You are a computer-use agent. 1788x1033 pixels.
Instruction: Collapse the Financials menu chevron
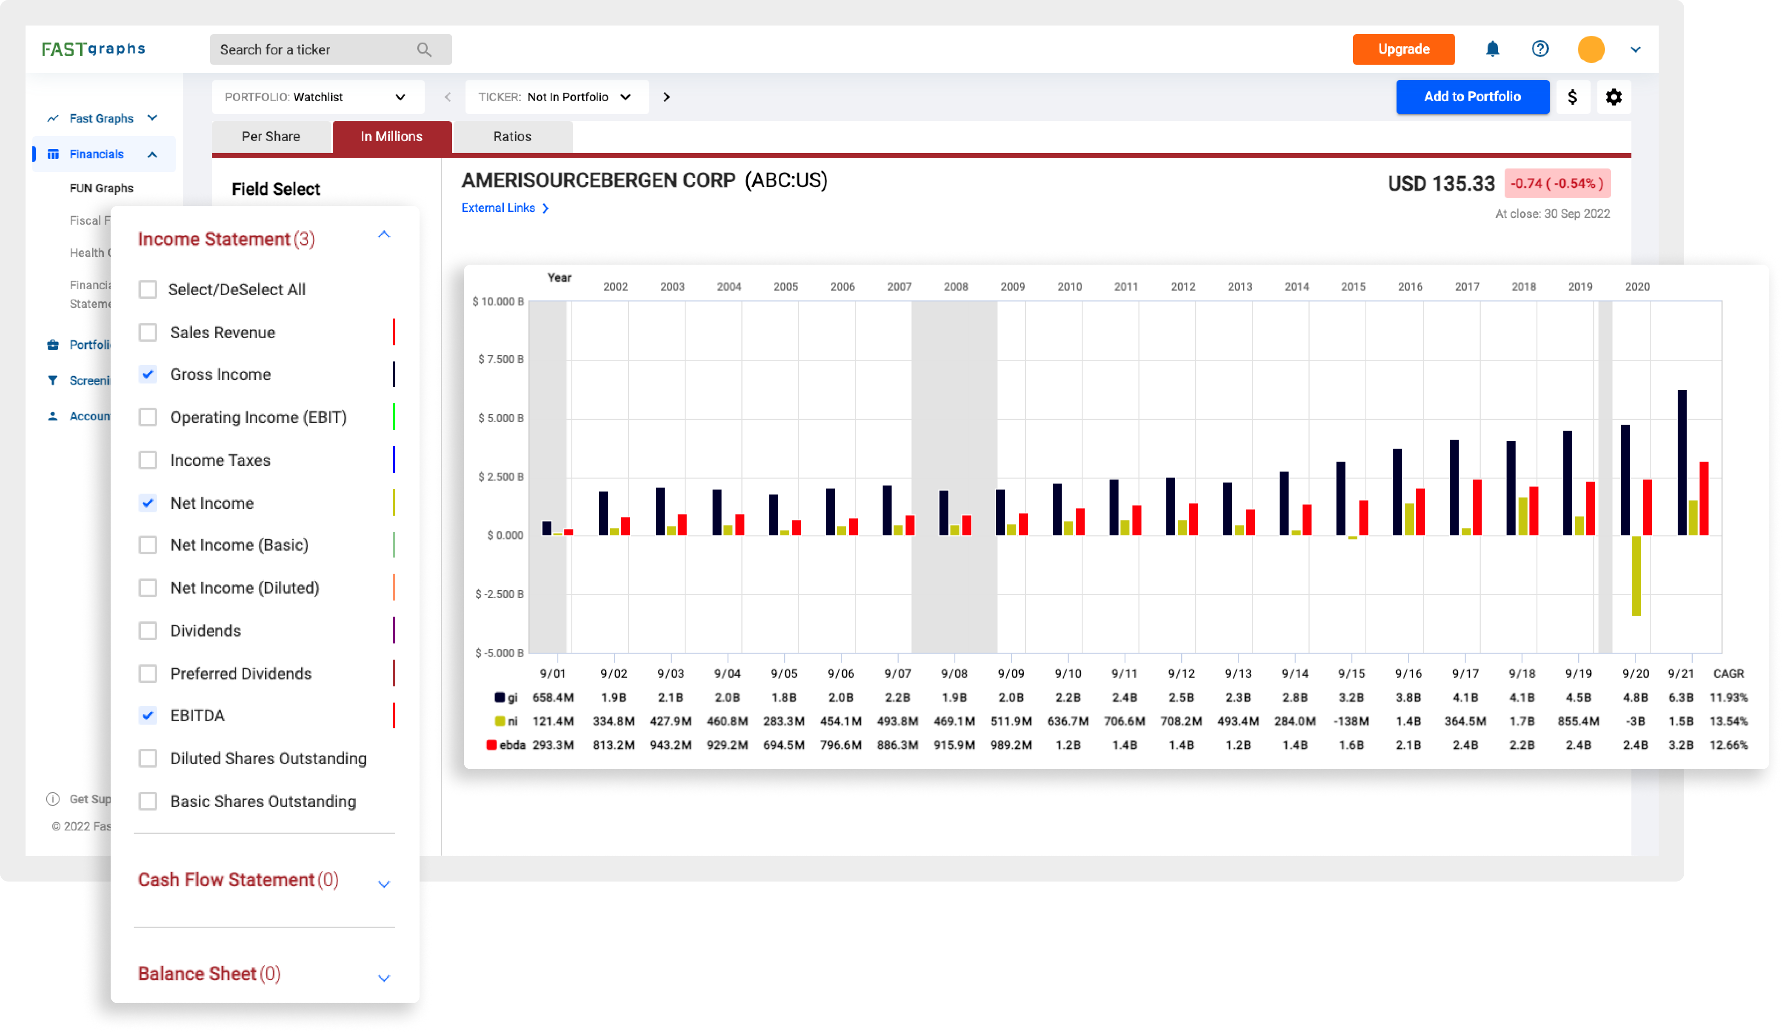tap(152, 154)
